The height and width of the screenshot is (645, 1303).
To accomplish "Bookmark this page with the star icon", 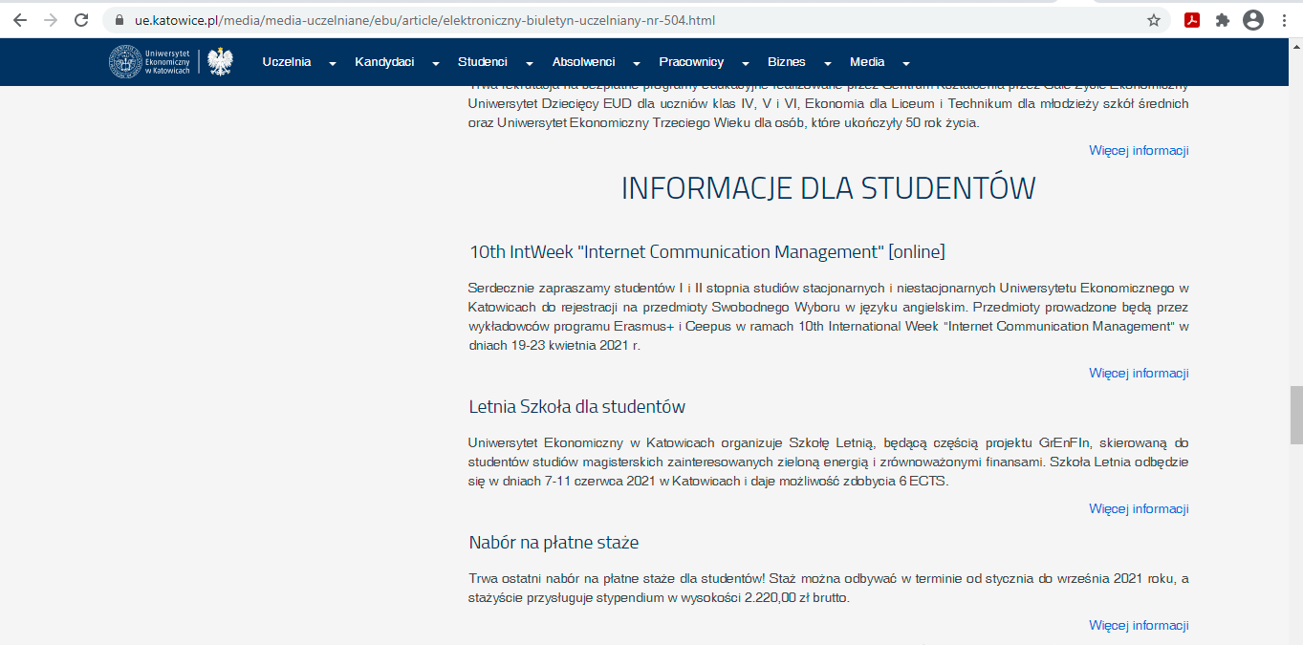I will click(x=1154, y=20).
